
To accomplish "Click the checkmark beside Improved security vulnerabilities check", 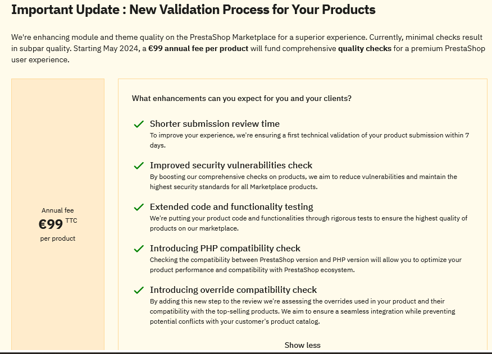I will tap(139, 165).
